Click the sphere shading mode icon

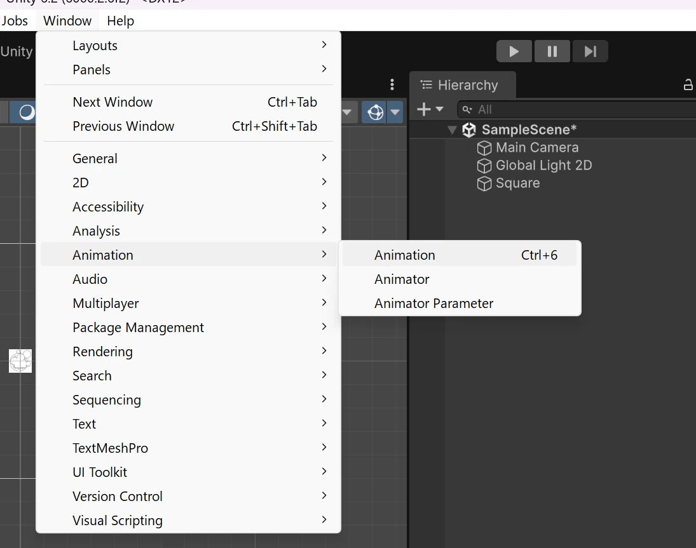(27, 112)
